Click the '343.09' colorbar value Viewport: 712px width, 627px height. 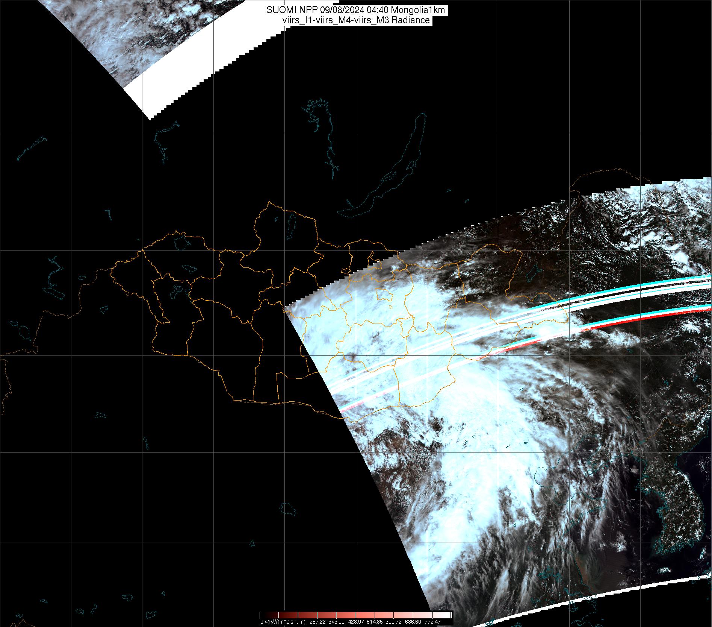pyautogui.click(x=336, y=622)
